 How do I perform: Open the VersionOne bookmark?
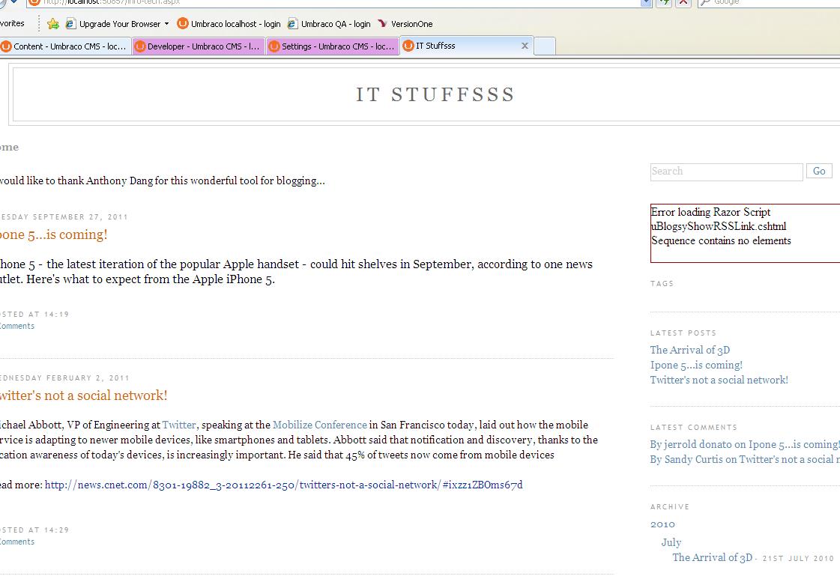(x=405, y=23)
